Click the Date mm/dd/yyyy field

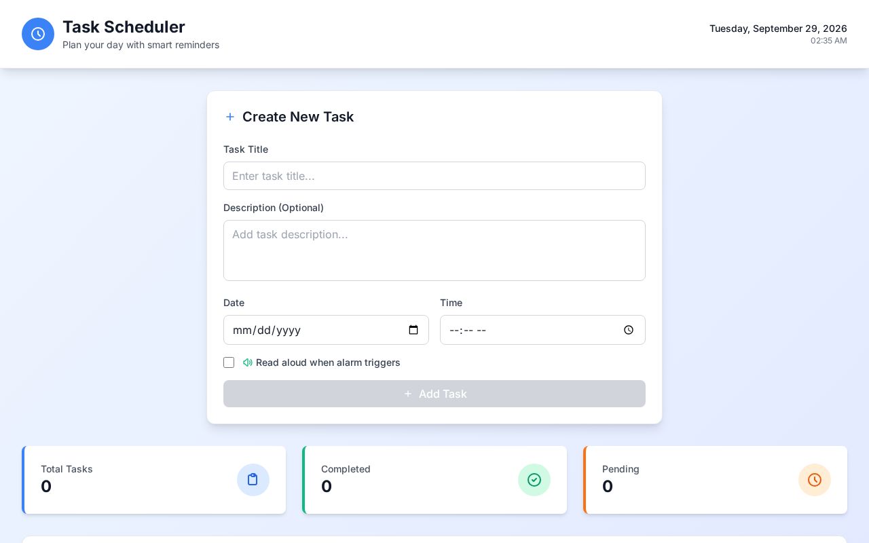point(326,330)
